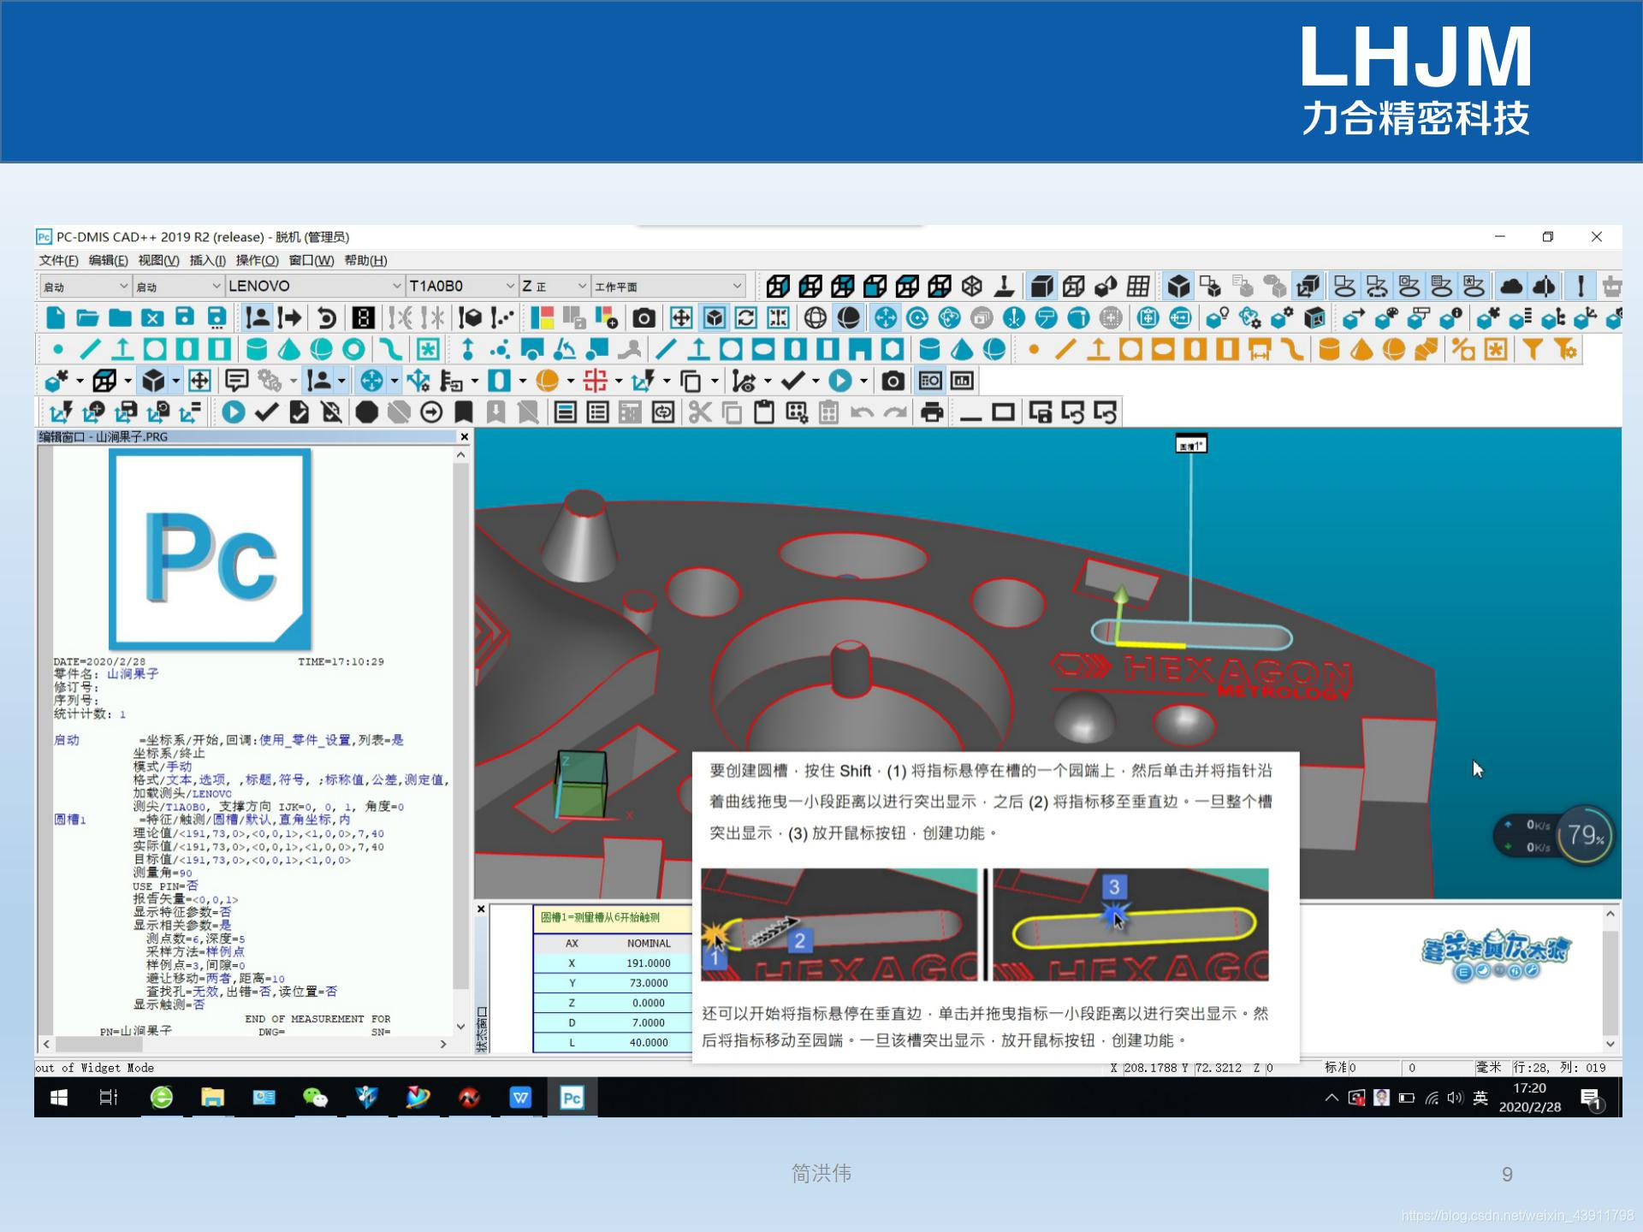1643x1232 pixels.
Task: Toggle the probe readouts mode button
Action: 364,318
